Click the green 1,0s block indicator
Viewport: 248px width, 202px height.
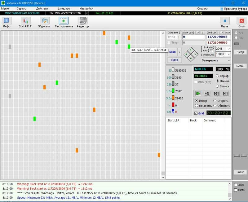173,90
